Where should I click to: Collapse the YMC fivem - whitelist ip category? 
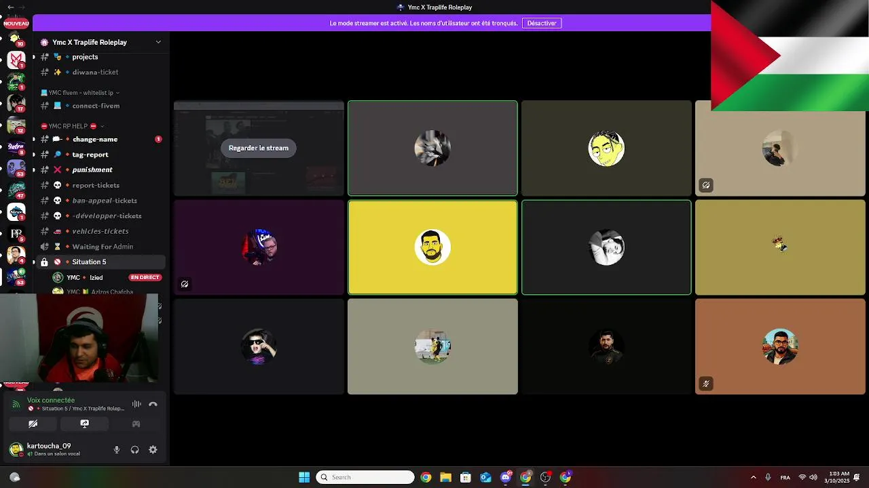(80, 93)
